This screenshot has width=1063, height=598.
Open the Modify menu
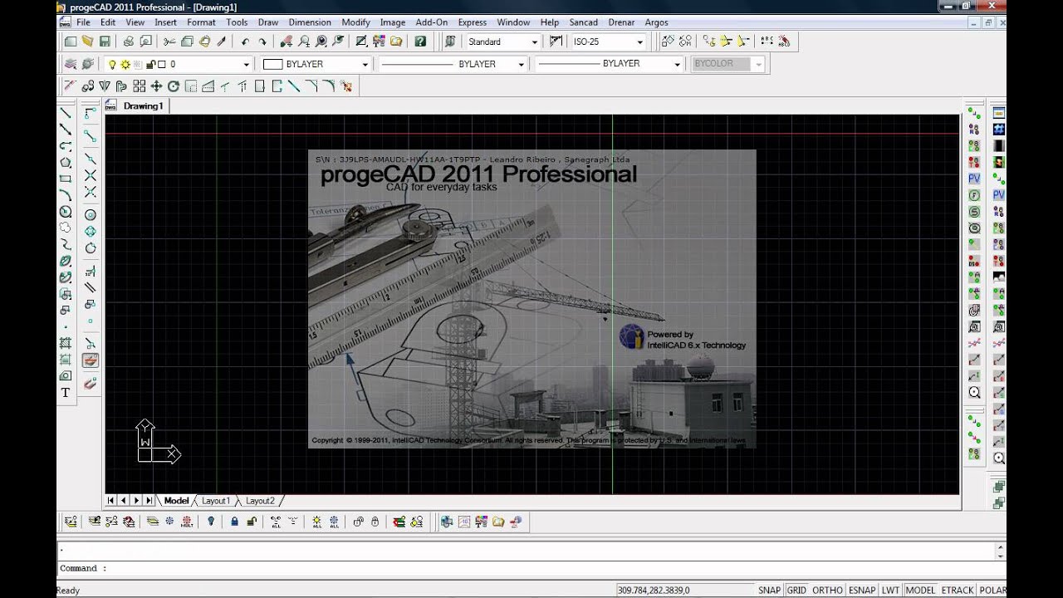click(x=356, y=22)
